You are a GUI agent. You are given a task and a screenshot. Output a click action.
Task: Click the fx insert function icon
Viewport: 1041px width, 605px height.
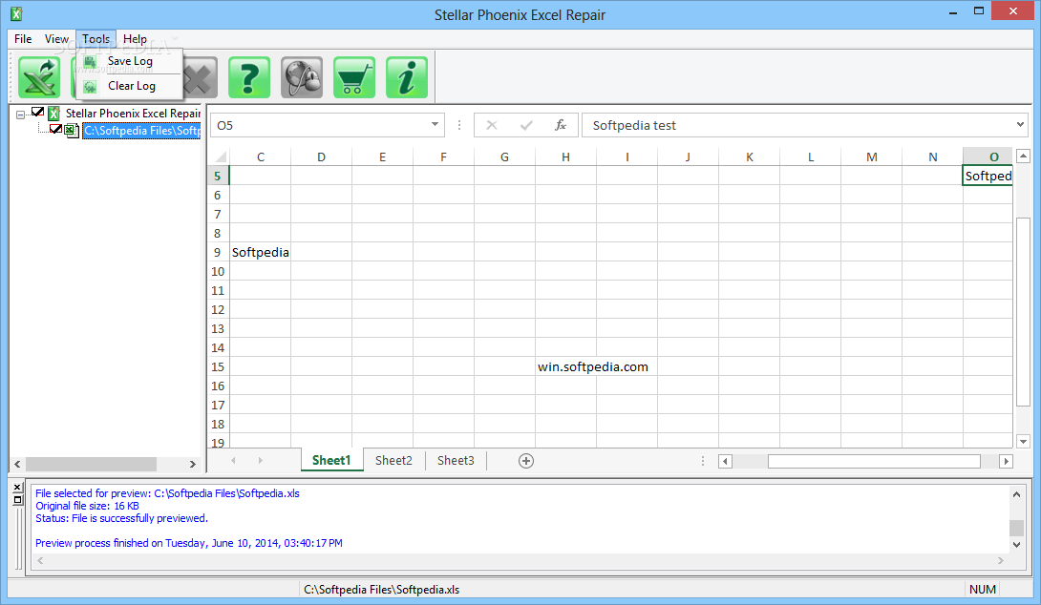click(x=561, y=125)
